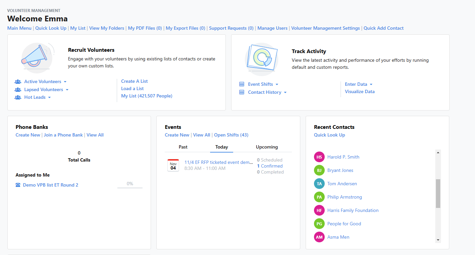Open Support Requests (0)

click(x=231, y=28)
